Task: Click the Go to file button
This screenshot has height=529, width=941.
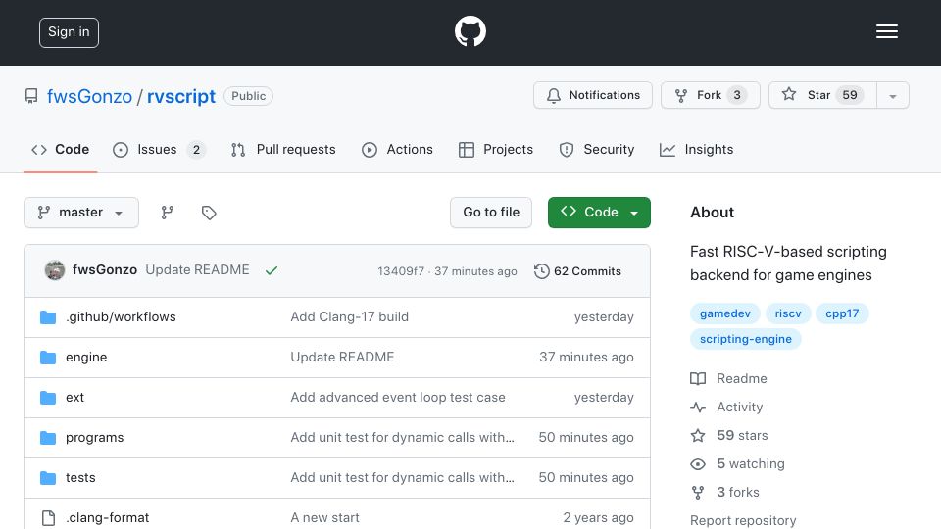Action: click(491, 213)
